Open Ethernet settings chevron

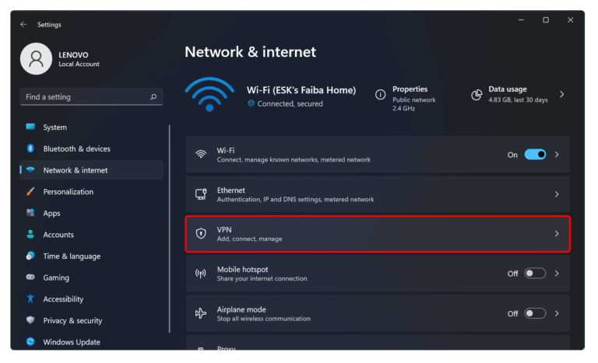557,194
